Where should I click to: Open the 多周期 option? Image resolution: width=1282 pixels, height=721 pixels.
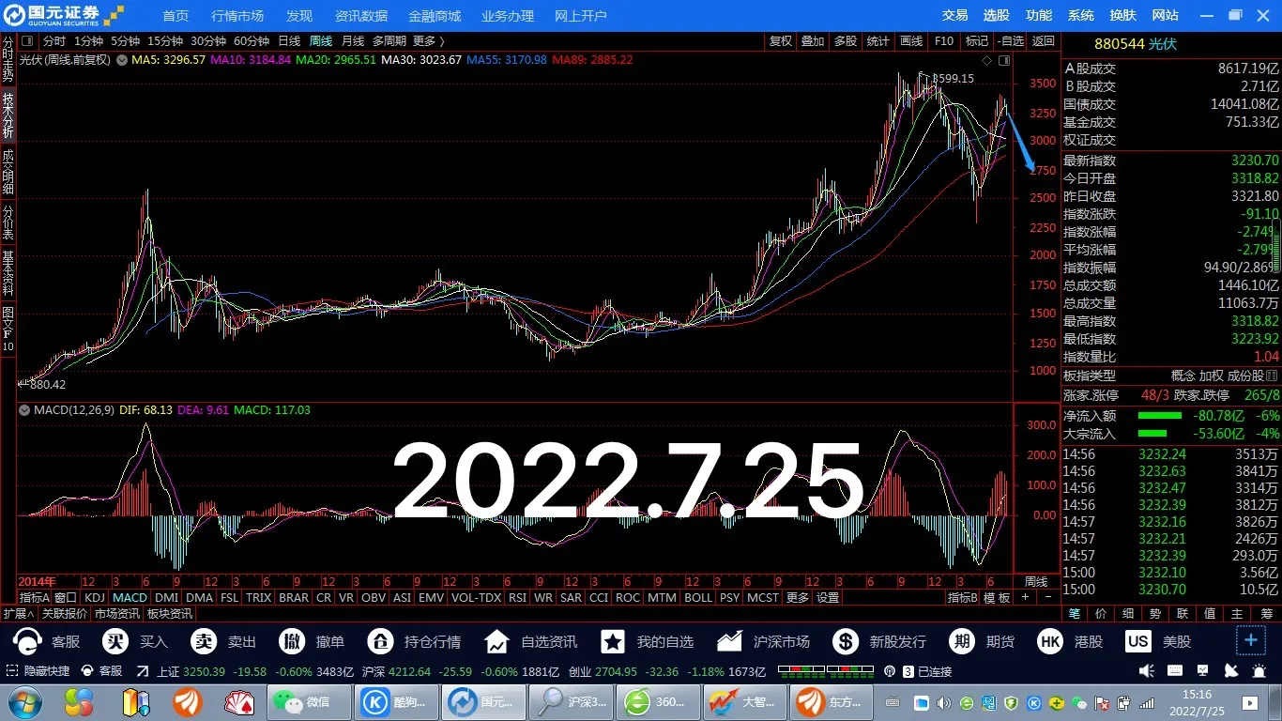click(389, 41)
